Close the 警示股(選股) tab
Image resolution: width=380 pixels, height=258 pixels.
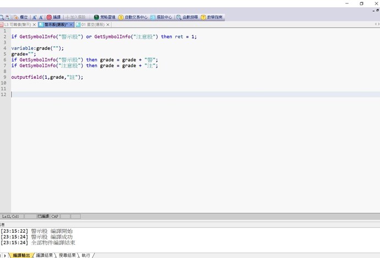click(71, 25)
